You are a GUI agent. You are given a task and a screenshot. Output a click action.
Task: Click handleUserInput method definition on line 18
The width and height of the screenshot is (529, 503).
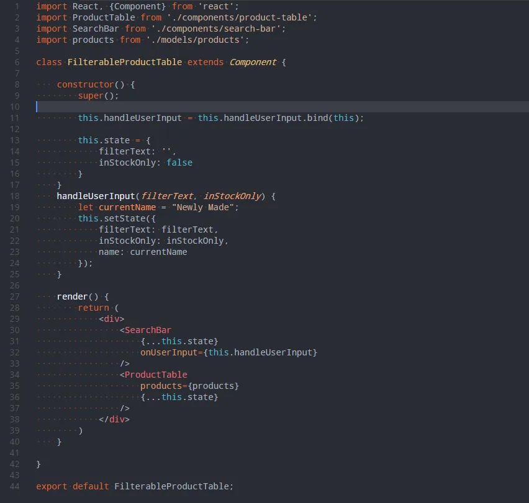tap(96, 196)
